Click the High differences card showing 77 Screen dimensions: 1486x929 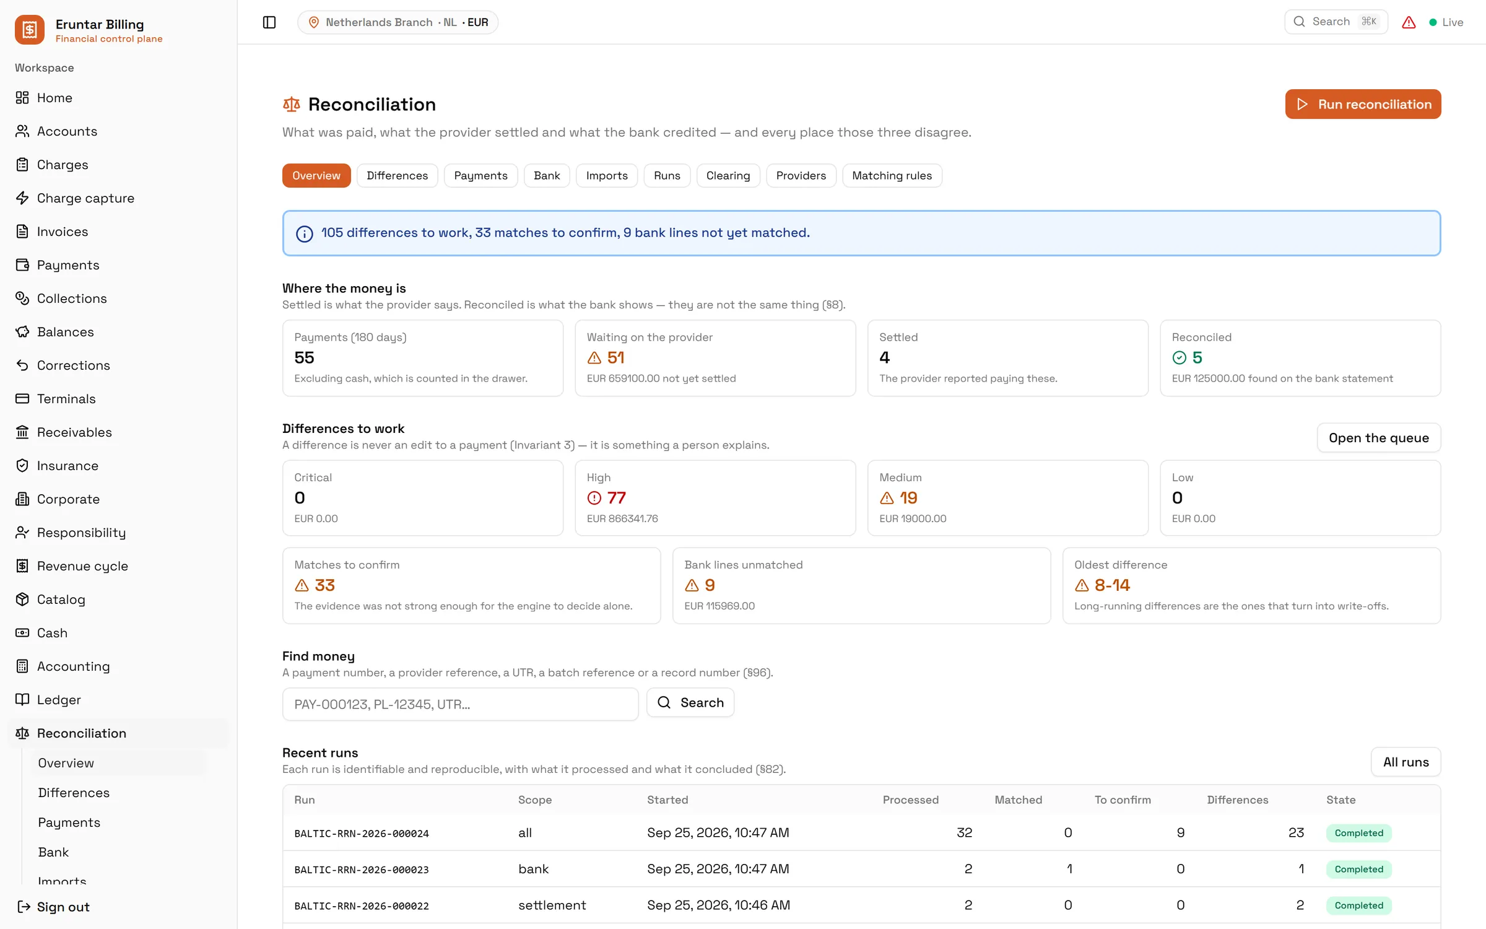tap(715, 498)
